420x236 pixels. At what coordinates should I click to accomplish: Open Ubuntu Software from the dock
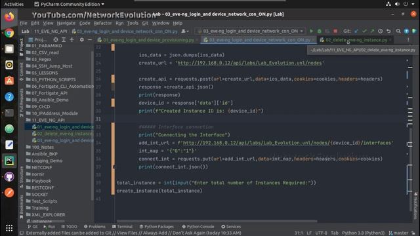coord(9,81)
